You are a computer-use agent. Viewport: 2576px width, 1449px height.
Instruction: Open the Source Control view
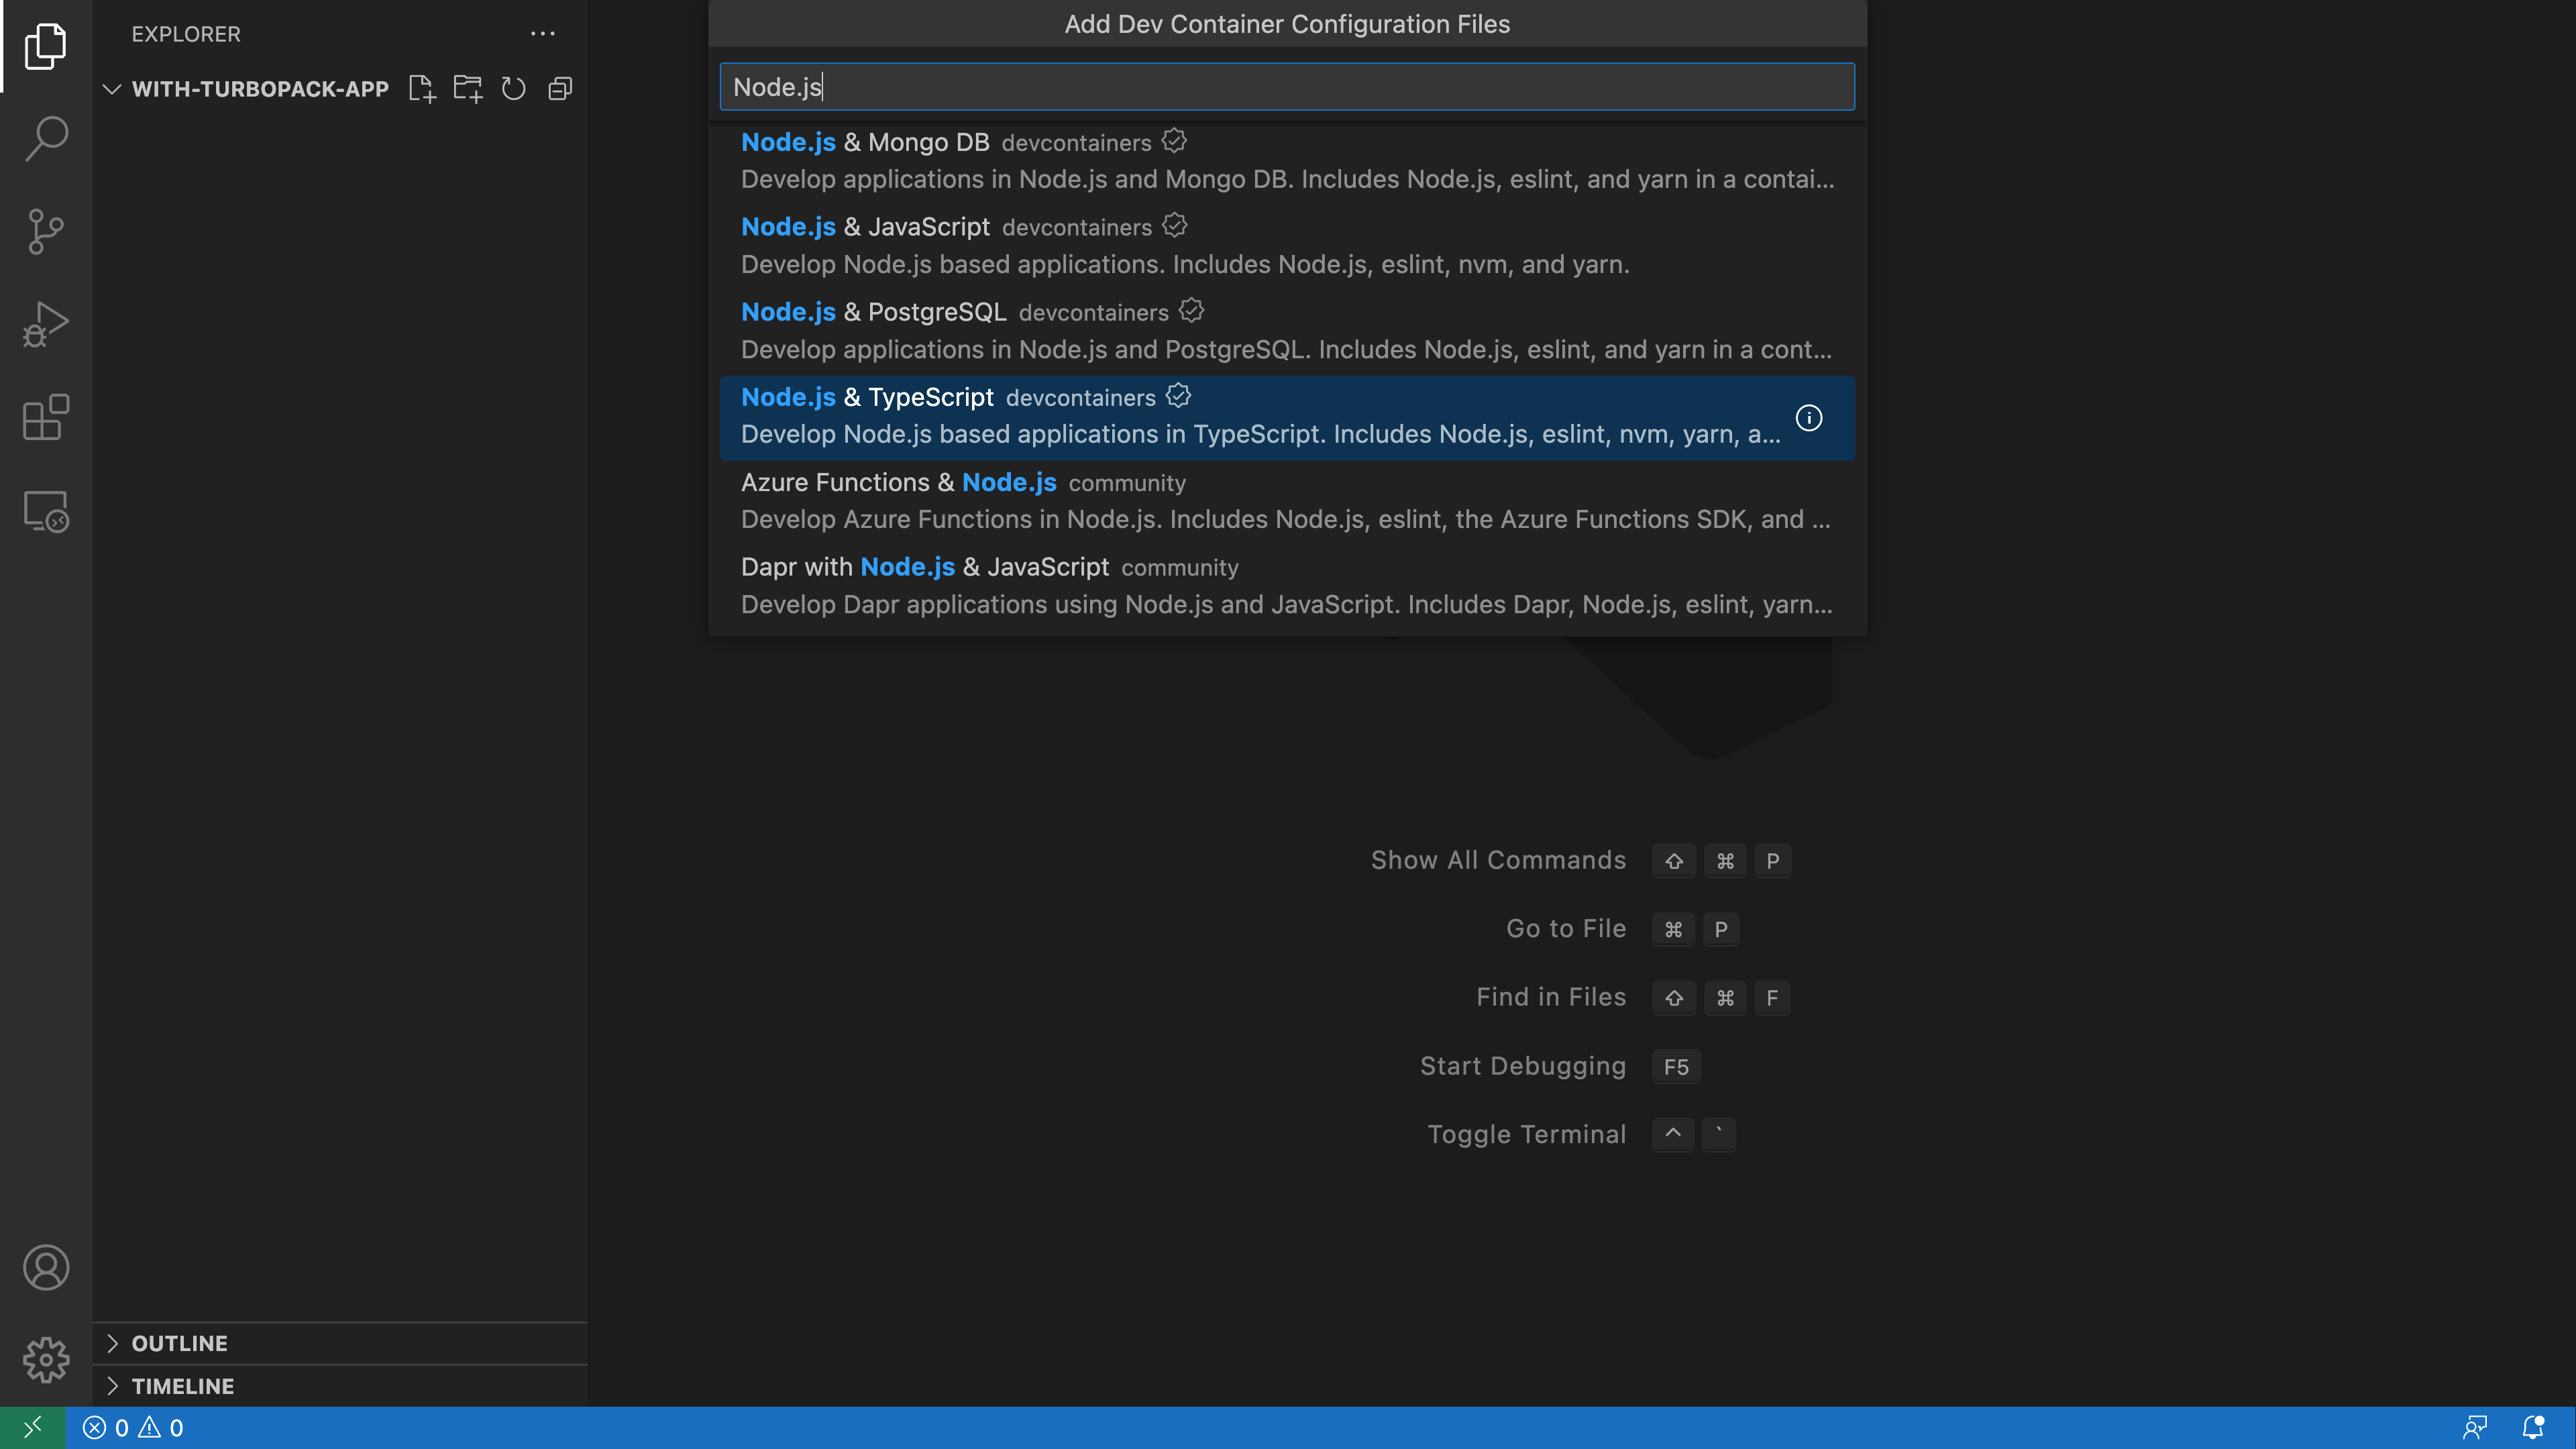[46, 232]
